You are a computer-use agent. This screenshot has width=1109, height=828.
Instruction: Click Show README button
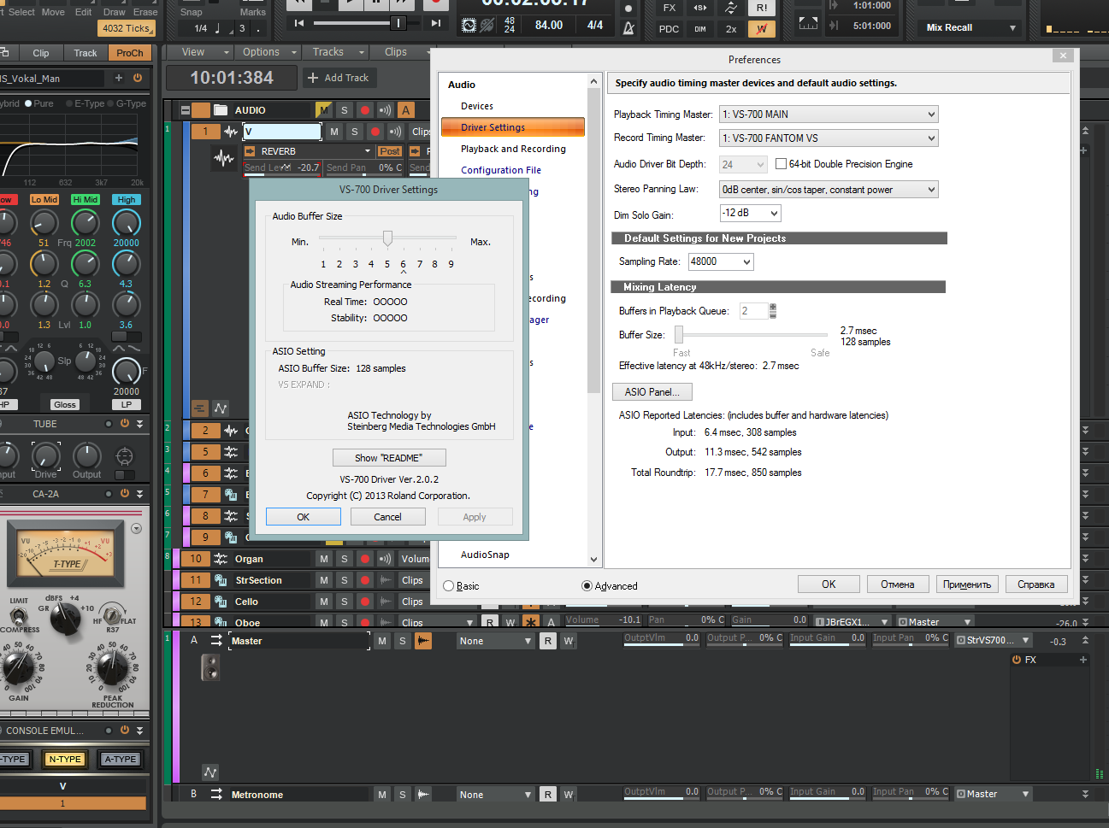click(x=389, y=458)
